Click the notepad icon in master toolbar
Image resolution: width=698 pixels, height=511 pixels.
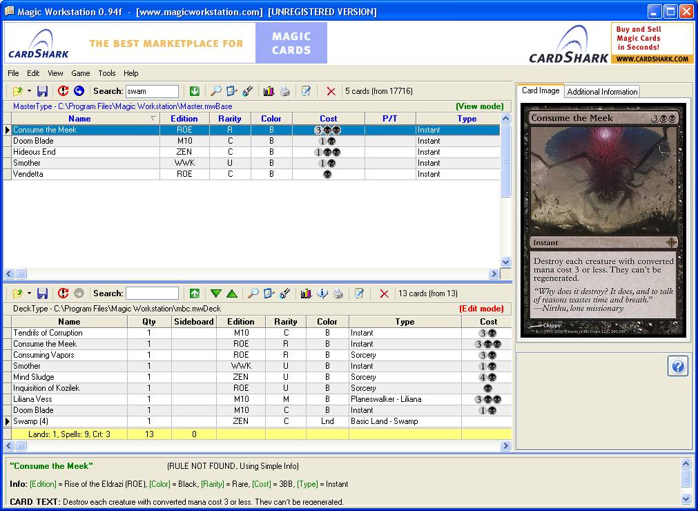(307, 91)
